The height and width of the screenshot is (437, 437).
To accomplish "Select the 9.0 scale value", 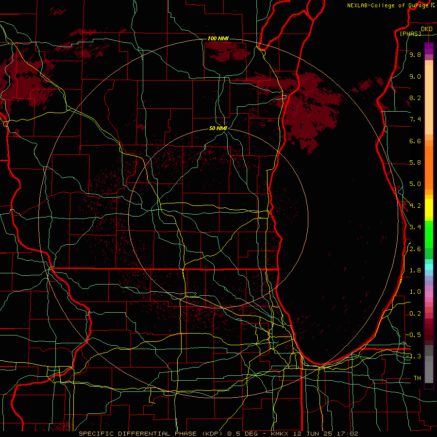I will pyautogui.click(x=415, y=76).
